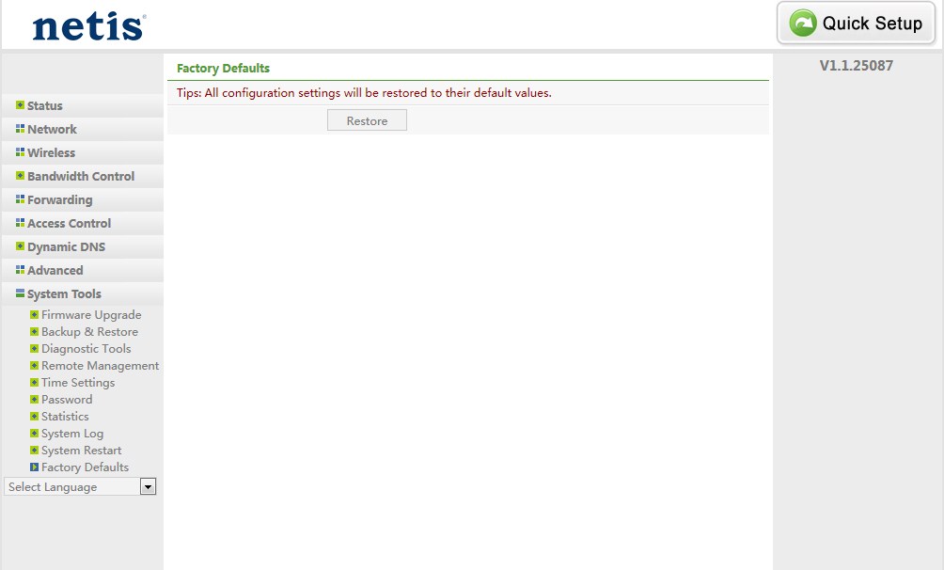Screen dimensions: 944x570
Task: Click the icon beside Firmware Upgrade
Action: pos(35,315)
